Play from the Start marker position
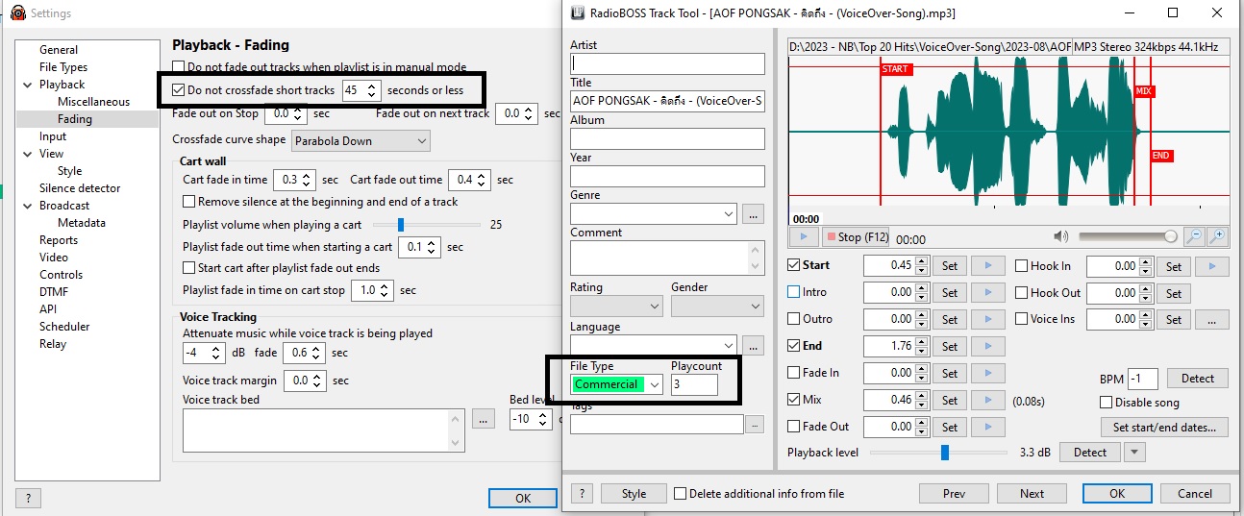The height and width of the screenshot is (516, 1244). [987, 265]
